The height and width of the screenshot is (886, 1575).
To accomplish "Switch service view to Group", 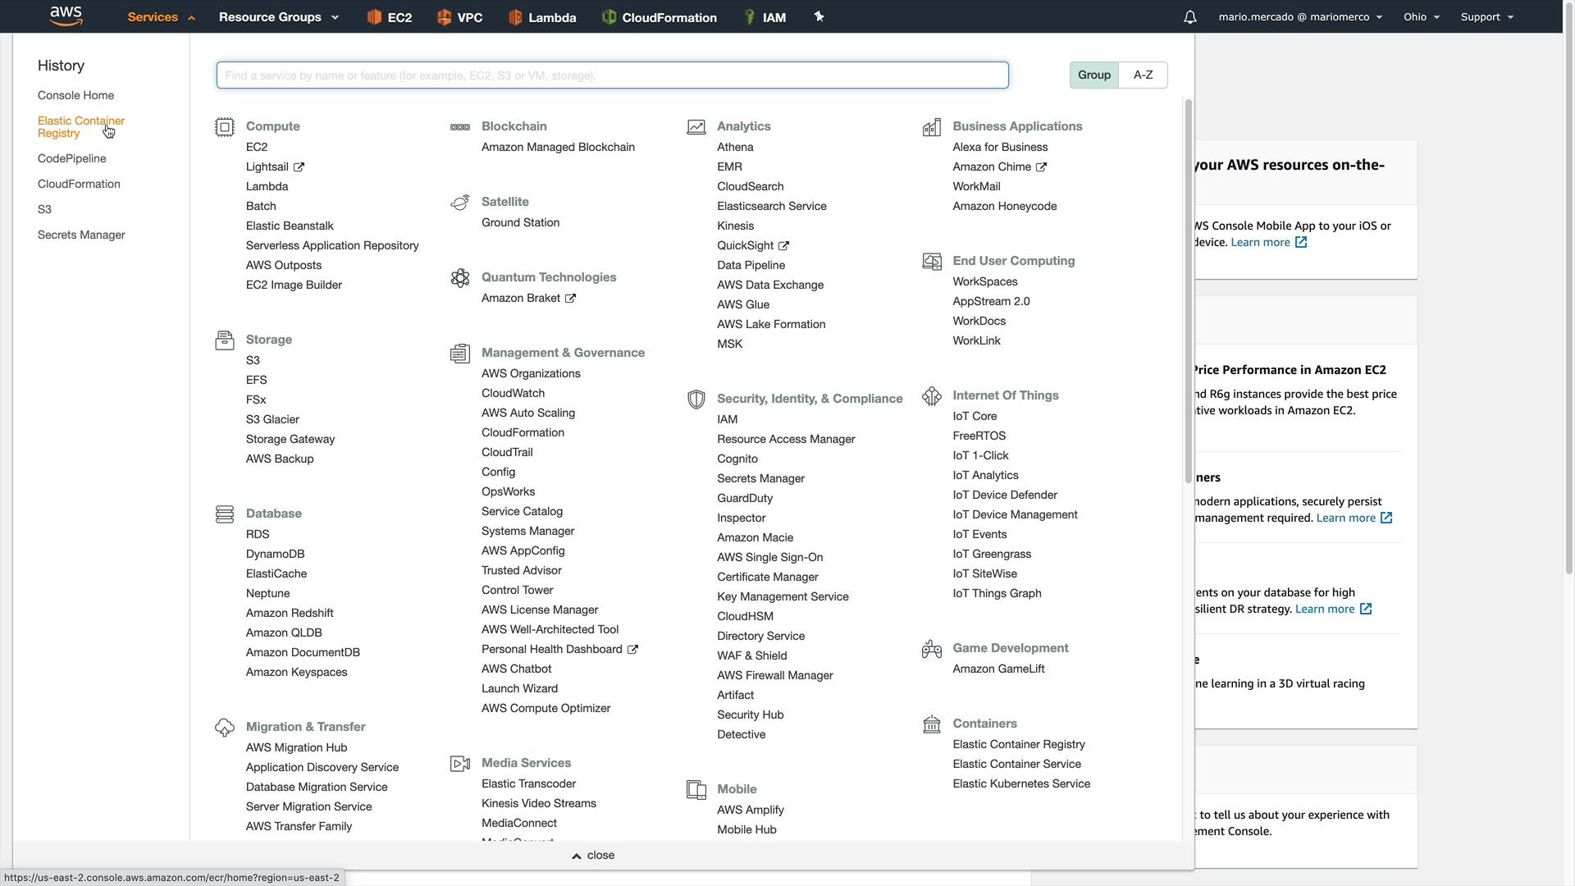I will point(1093,75).
